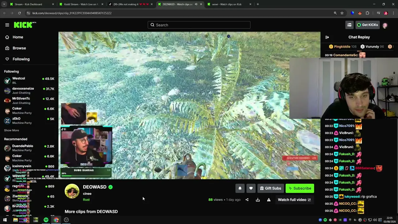This screenshot has width=398, height=224.
Task: Open Chrome profile avatar
Action: click(x=386, y=13)
